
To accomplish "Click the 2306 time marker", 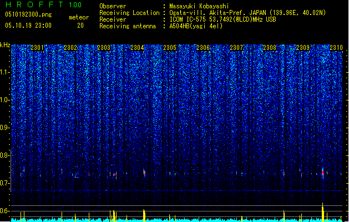I will [203, 48].
